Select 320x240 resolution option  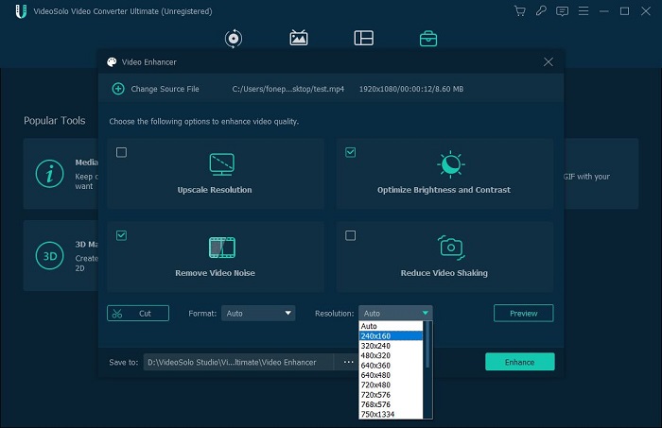(391, 346)
